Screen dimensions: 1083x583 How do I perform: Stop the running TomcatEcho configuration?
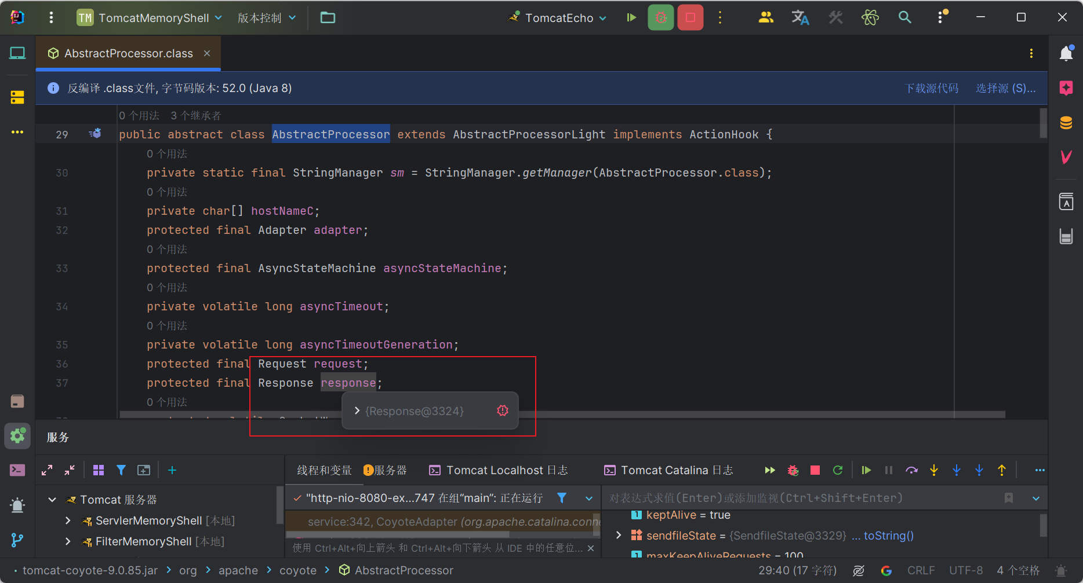pyautogui.click(x=690, y=17)
